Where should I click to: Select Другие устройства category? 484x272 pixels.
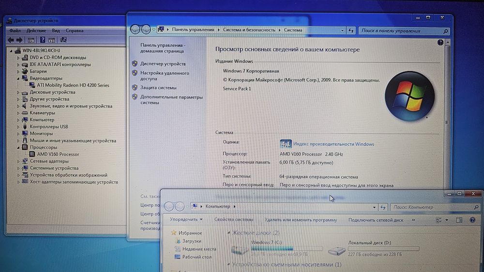[49, 99]
